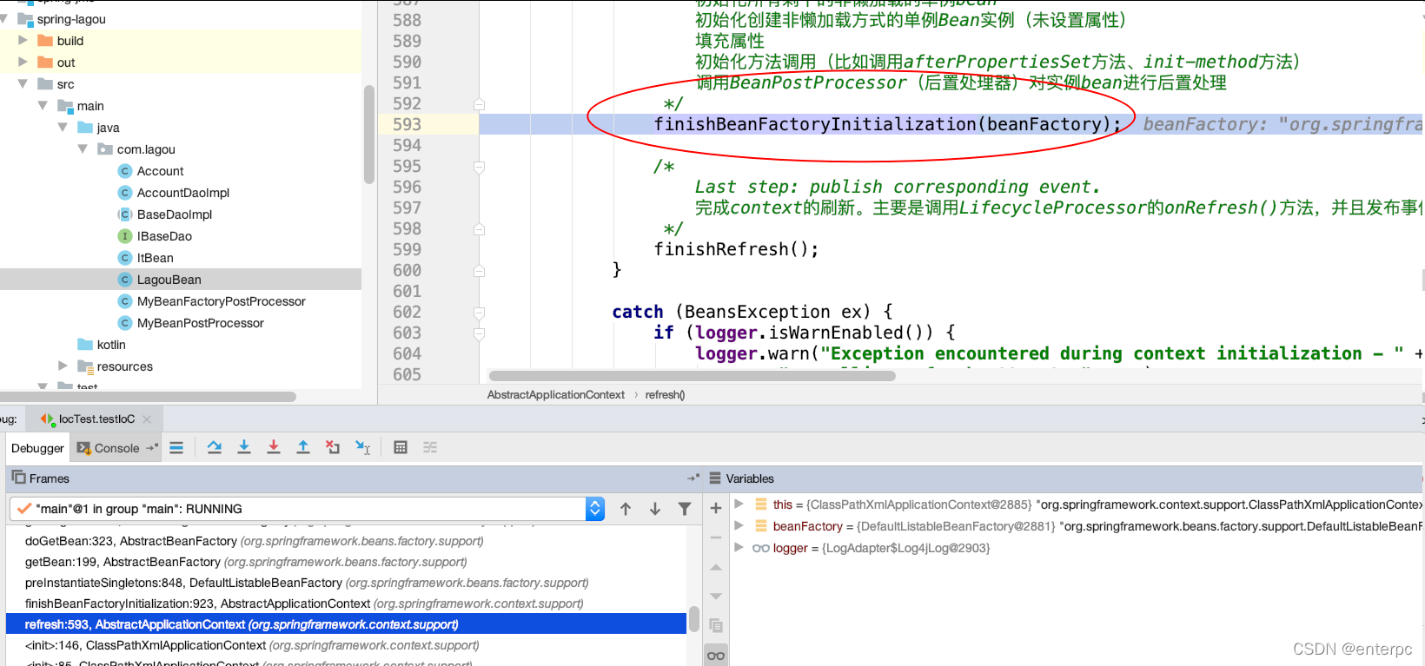Click next frame down arrow
The width and height of the screenshot is (1425, 666).
[x=655, y=509]
